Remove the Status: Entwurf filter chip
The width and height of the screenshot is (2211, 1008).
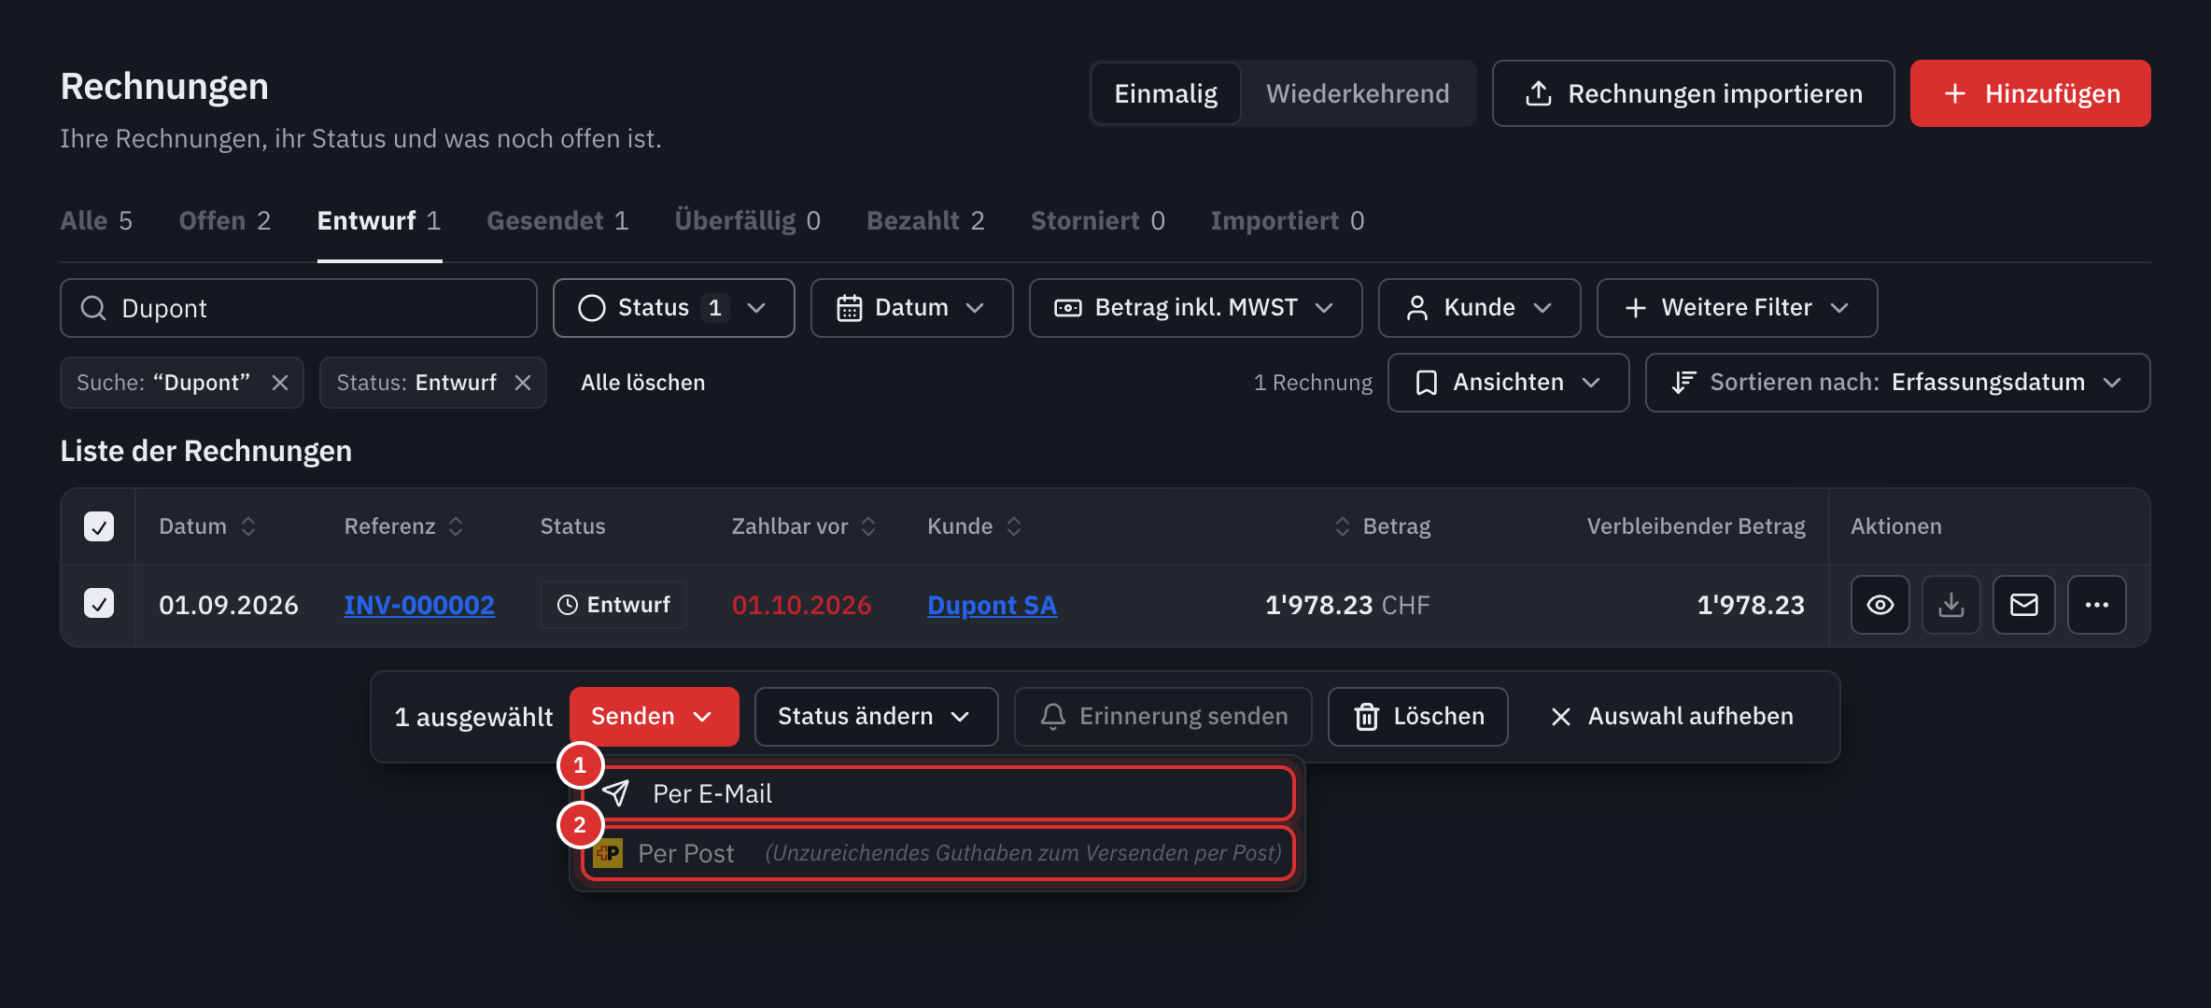[523, 383]
